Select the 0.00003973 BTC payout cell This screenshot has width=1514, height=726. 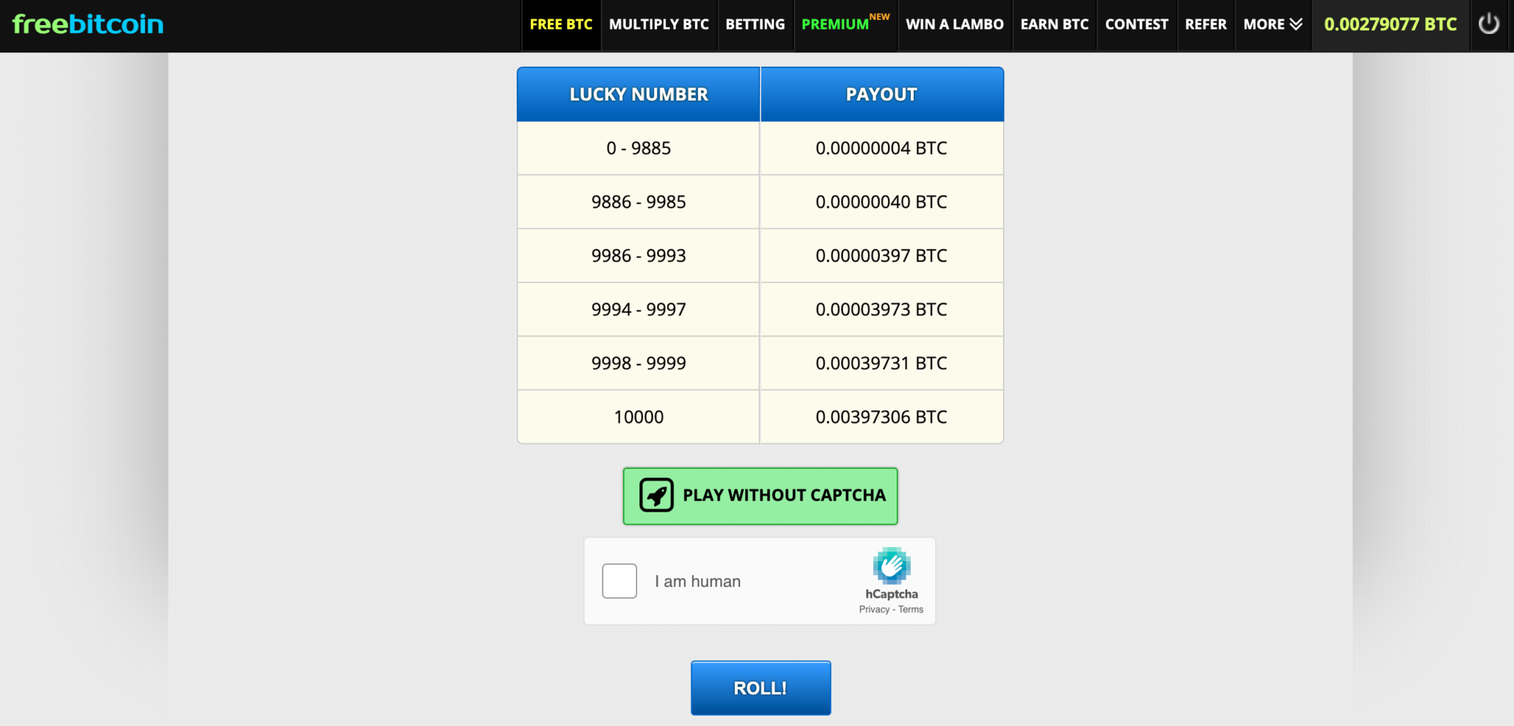(x=882, y=310)
